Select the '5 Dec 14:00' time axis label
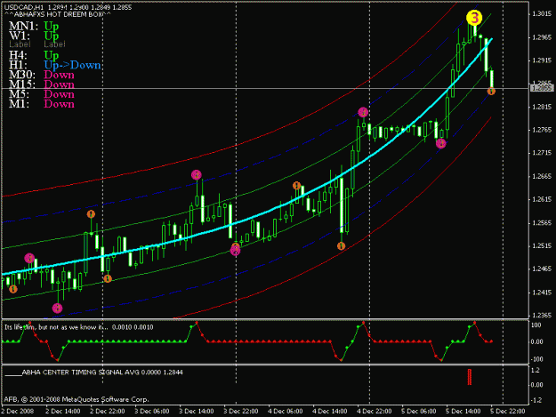This screenshot has height=417, width=556. point(463,412)
